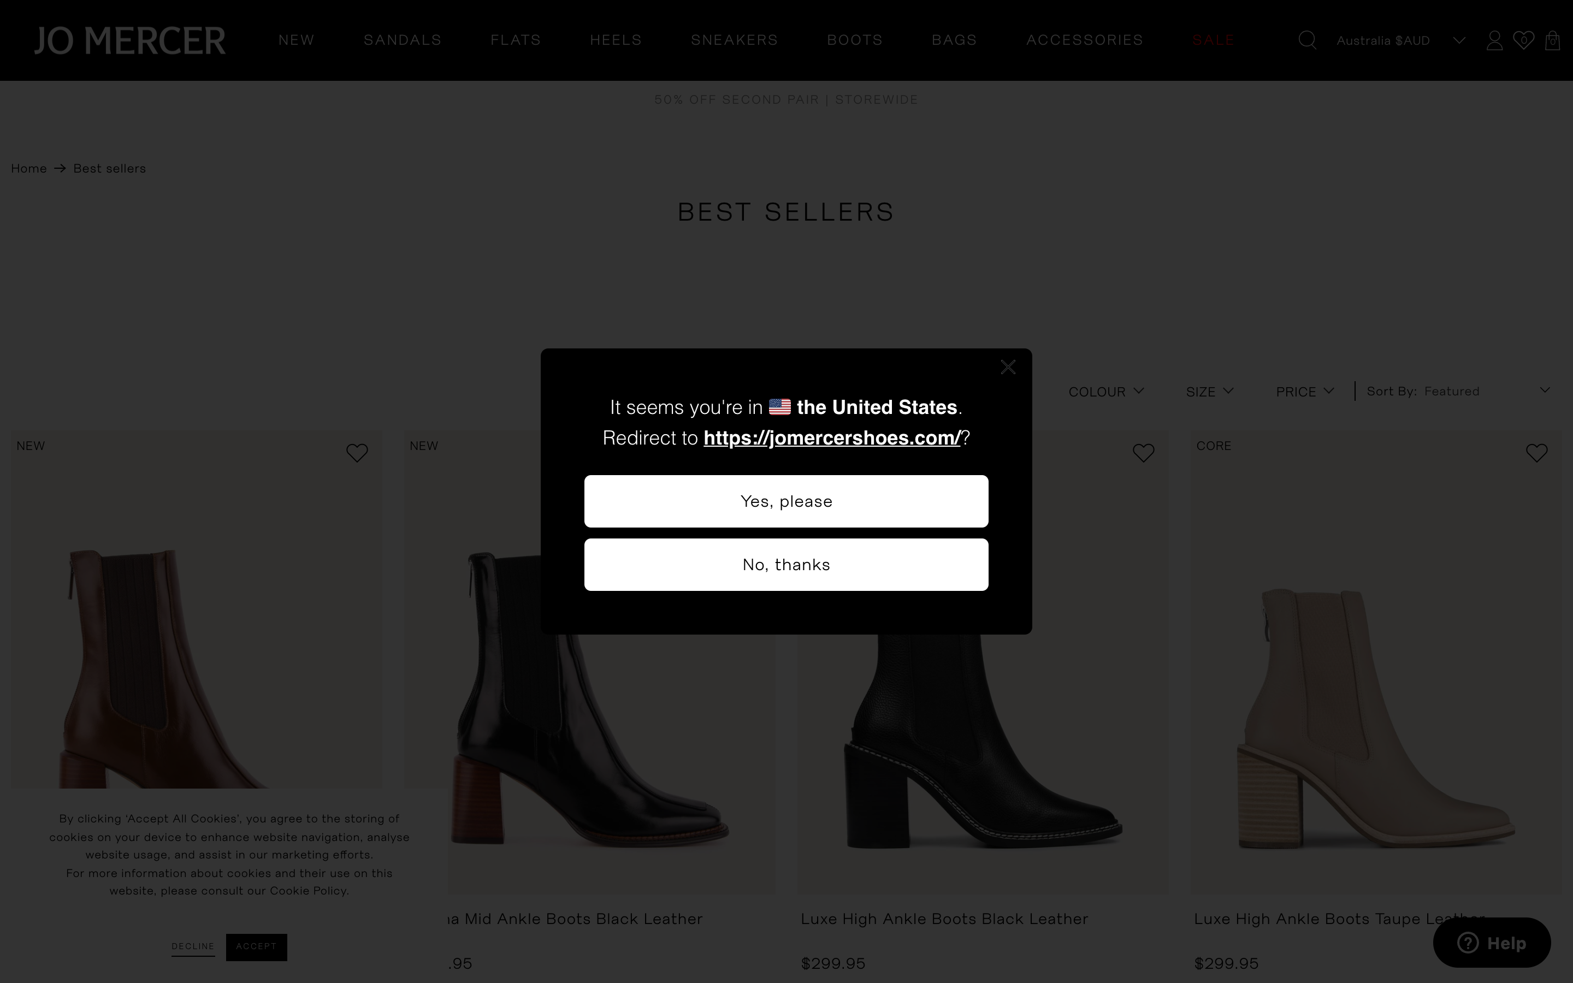1573x983 pixels.
Task: Follow the jomercershoes.com link
Action: 832,438
